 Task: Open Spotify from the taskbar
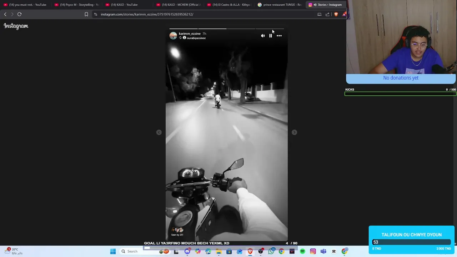click(x=302, y=251)
